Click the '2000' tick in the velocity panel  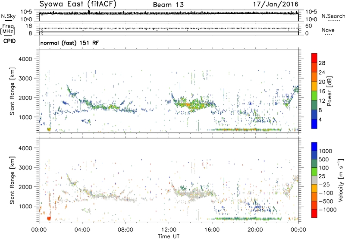25,187
